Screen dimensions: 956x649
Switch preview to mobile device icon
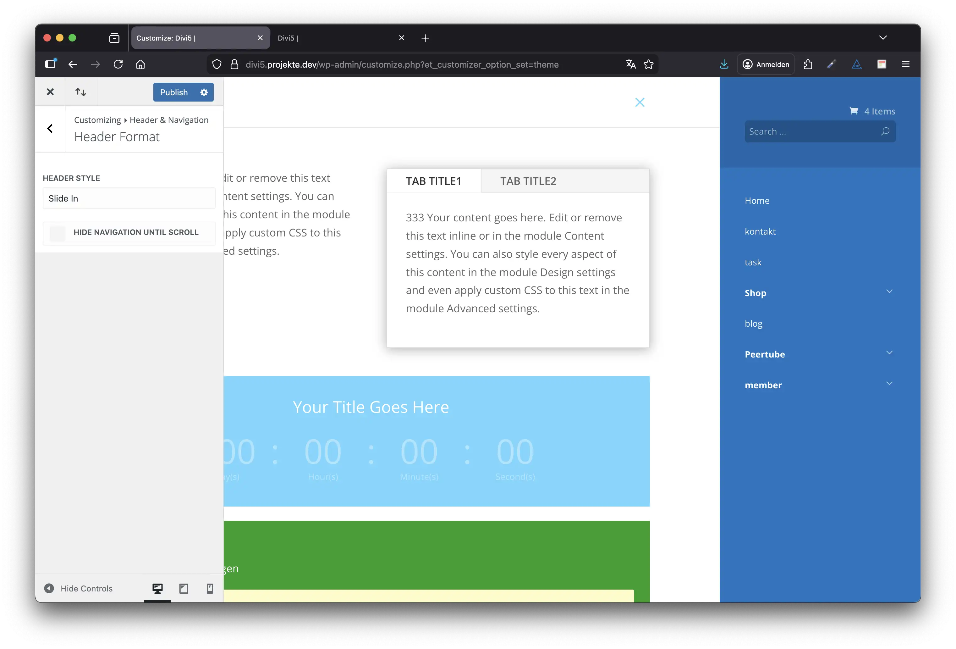pos(209,588)
